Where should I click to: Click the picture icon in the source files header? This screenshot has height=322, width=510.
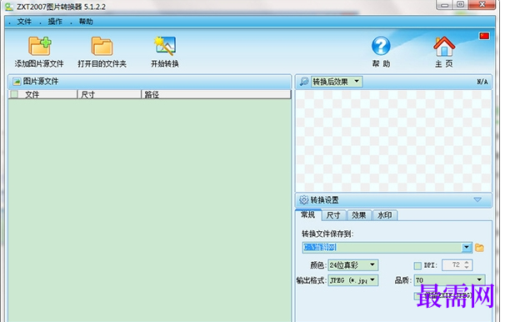[17, 82]
